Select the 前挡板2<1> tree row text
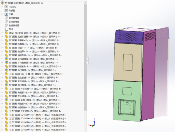 tap(35, 66)
